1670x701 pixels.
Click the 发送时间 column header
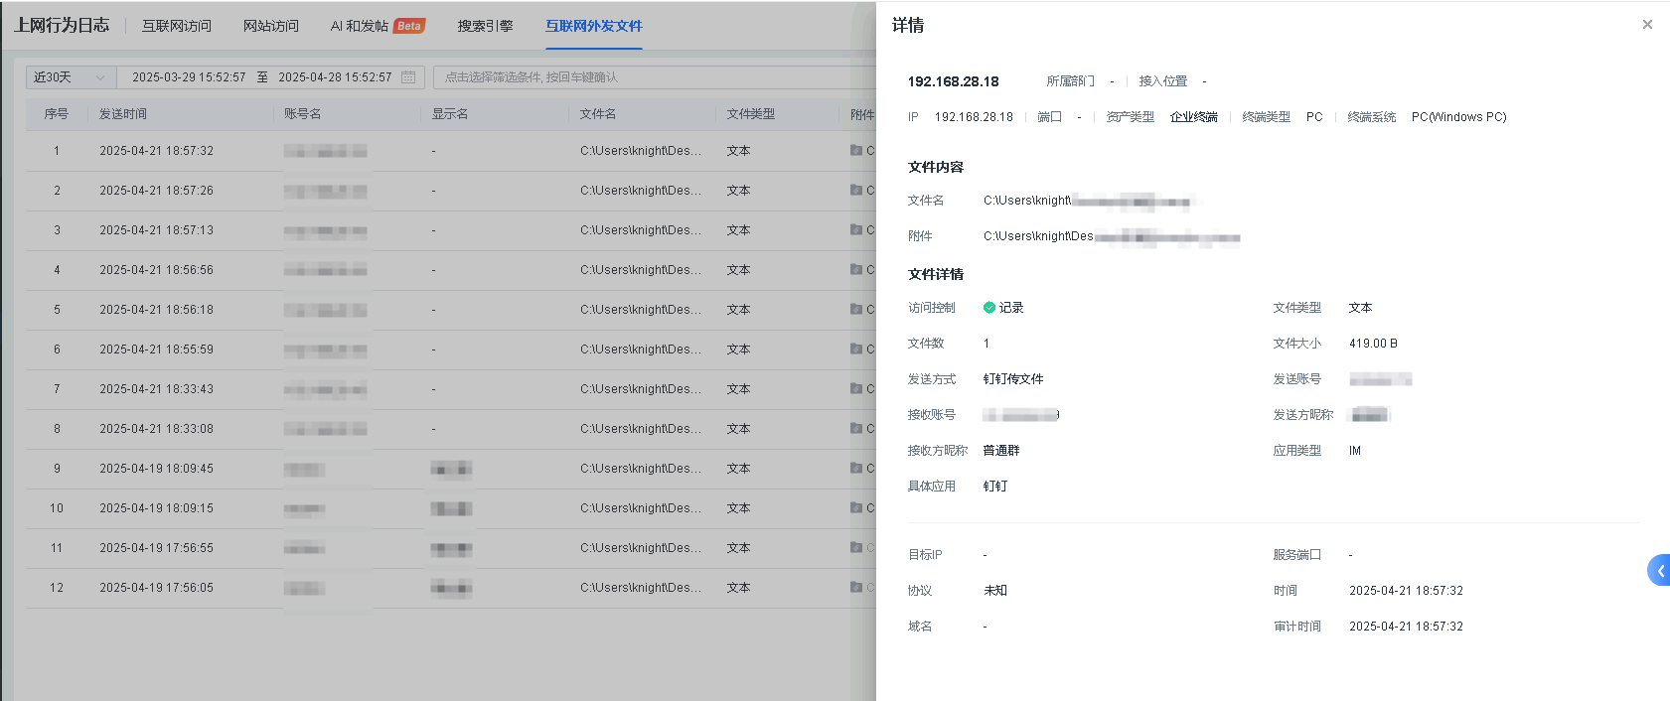click(x=123, y=114)
